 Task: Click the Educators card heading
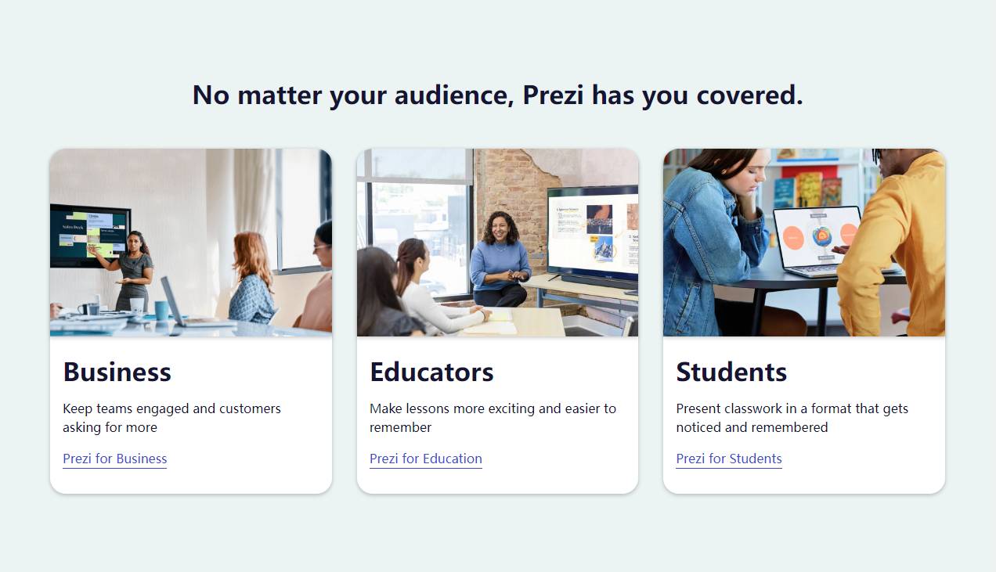point(431,372)
